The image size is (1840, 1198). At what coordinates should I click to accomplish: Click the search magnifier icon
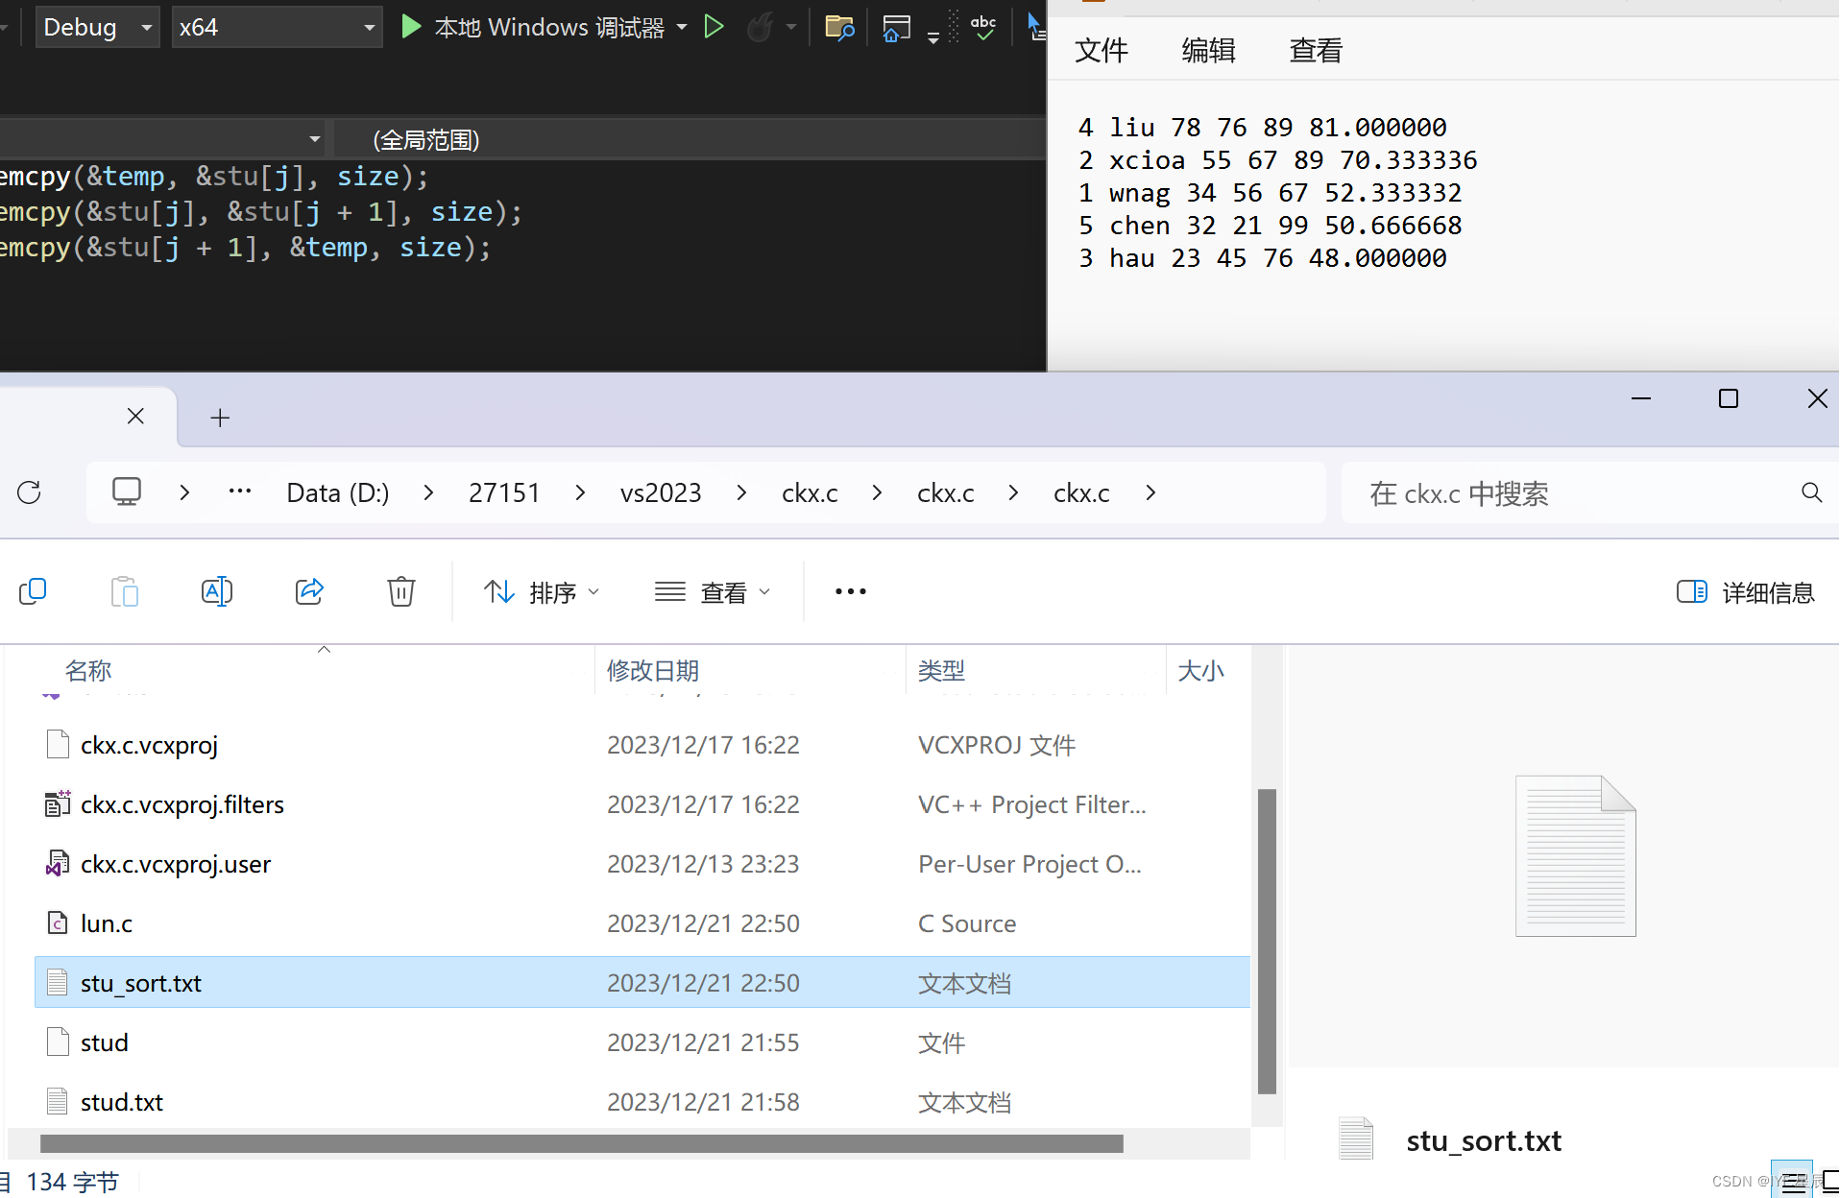tap(1811, 492)
